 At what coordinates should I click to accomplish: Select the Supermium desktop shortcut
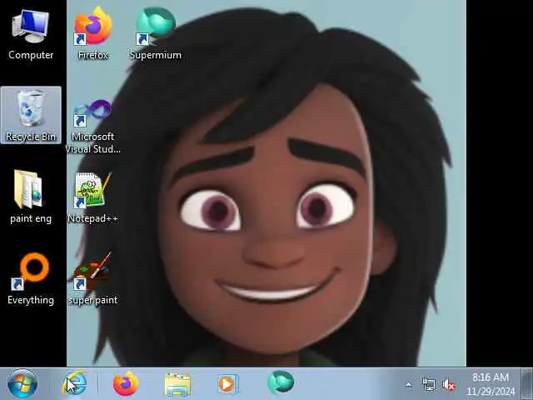pos(156,34)
